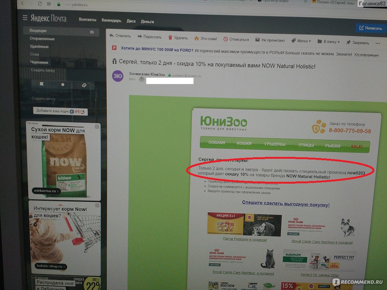
Task: Reply with the Ответить button
Action: [120, 36]
